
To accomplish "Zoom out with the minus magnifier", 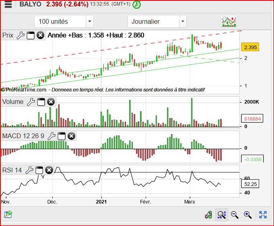I will 235,215.
